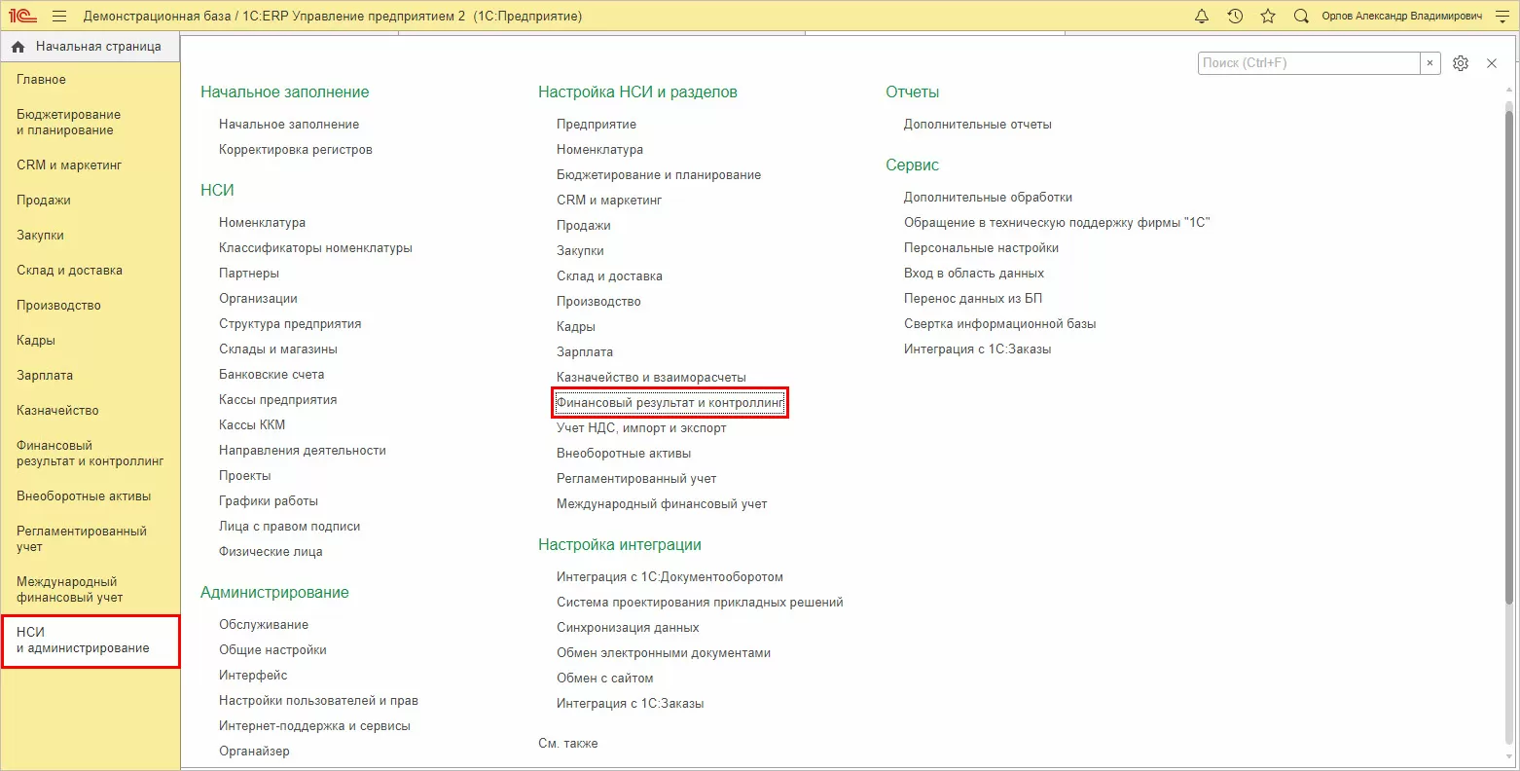Open Внеоборотные активы in the sidebar
The image size is (1520, 771).
pos(84,496)
